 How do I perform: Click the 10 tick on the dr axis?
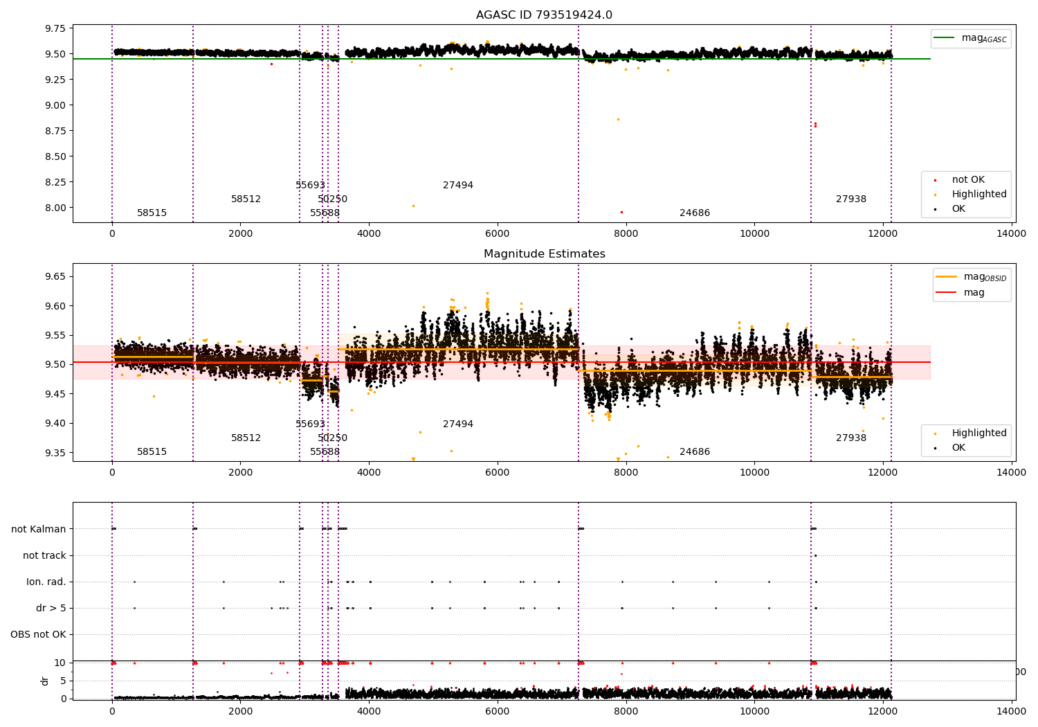point(61,663)
